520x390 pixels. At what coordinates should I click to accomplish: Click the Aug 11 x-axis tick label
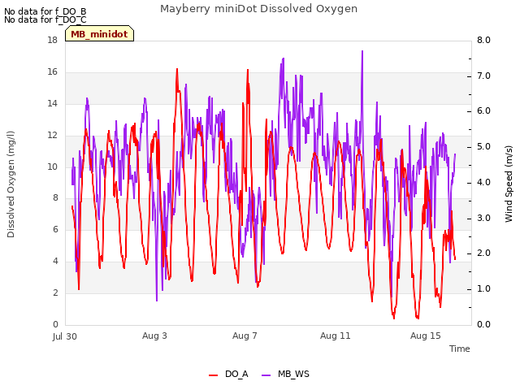pos(336,336)
